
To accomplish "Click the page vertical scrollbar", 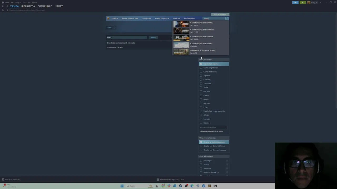I will [x=336, y=60].
